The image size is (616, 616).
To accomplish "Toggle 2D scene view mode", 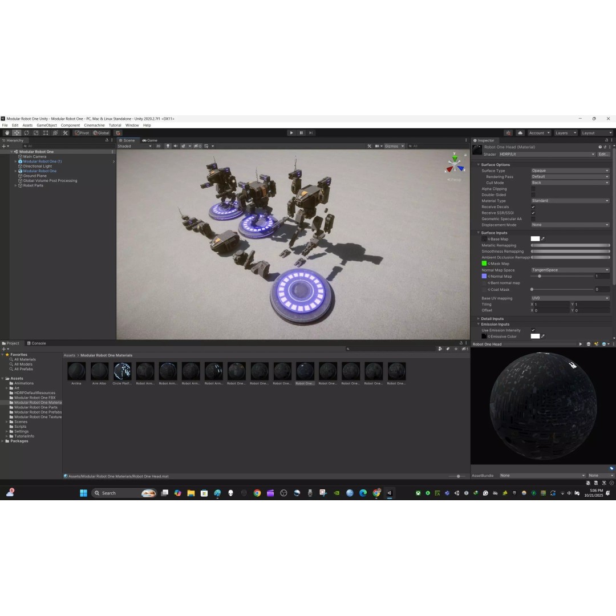I will [159, 146].
